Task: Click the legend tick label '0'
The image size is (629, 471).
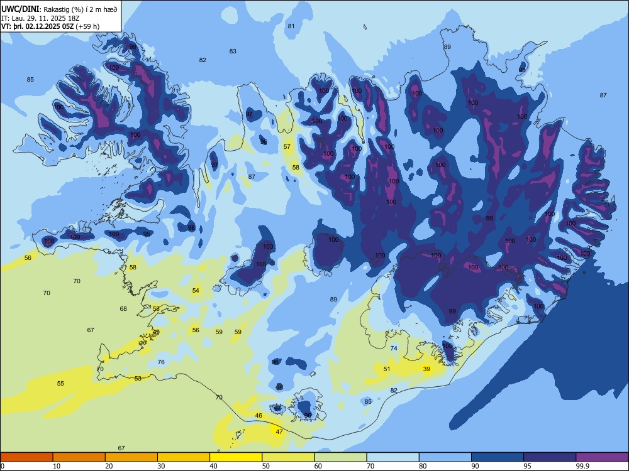Action: click(3, 466)
